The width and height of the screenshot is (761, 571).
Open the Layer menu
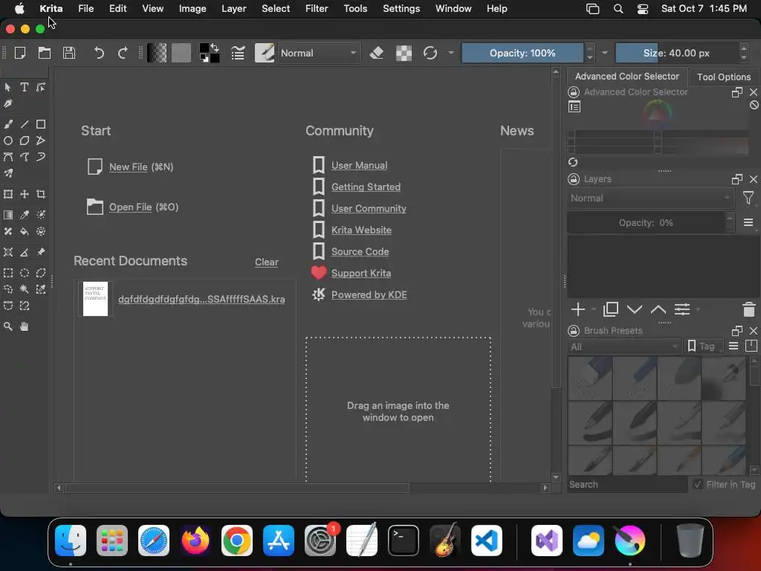tap(234, 9)
